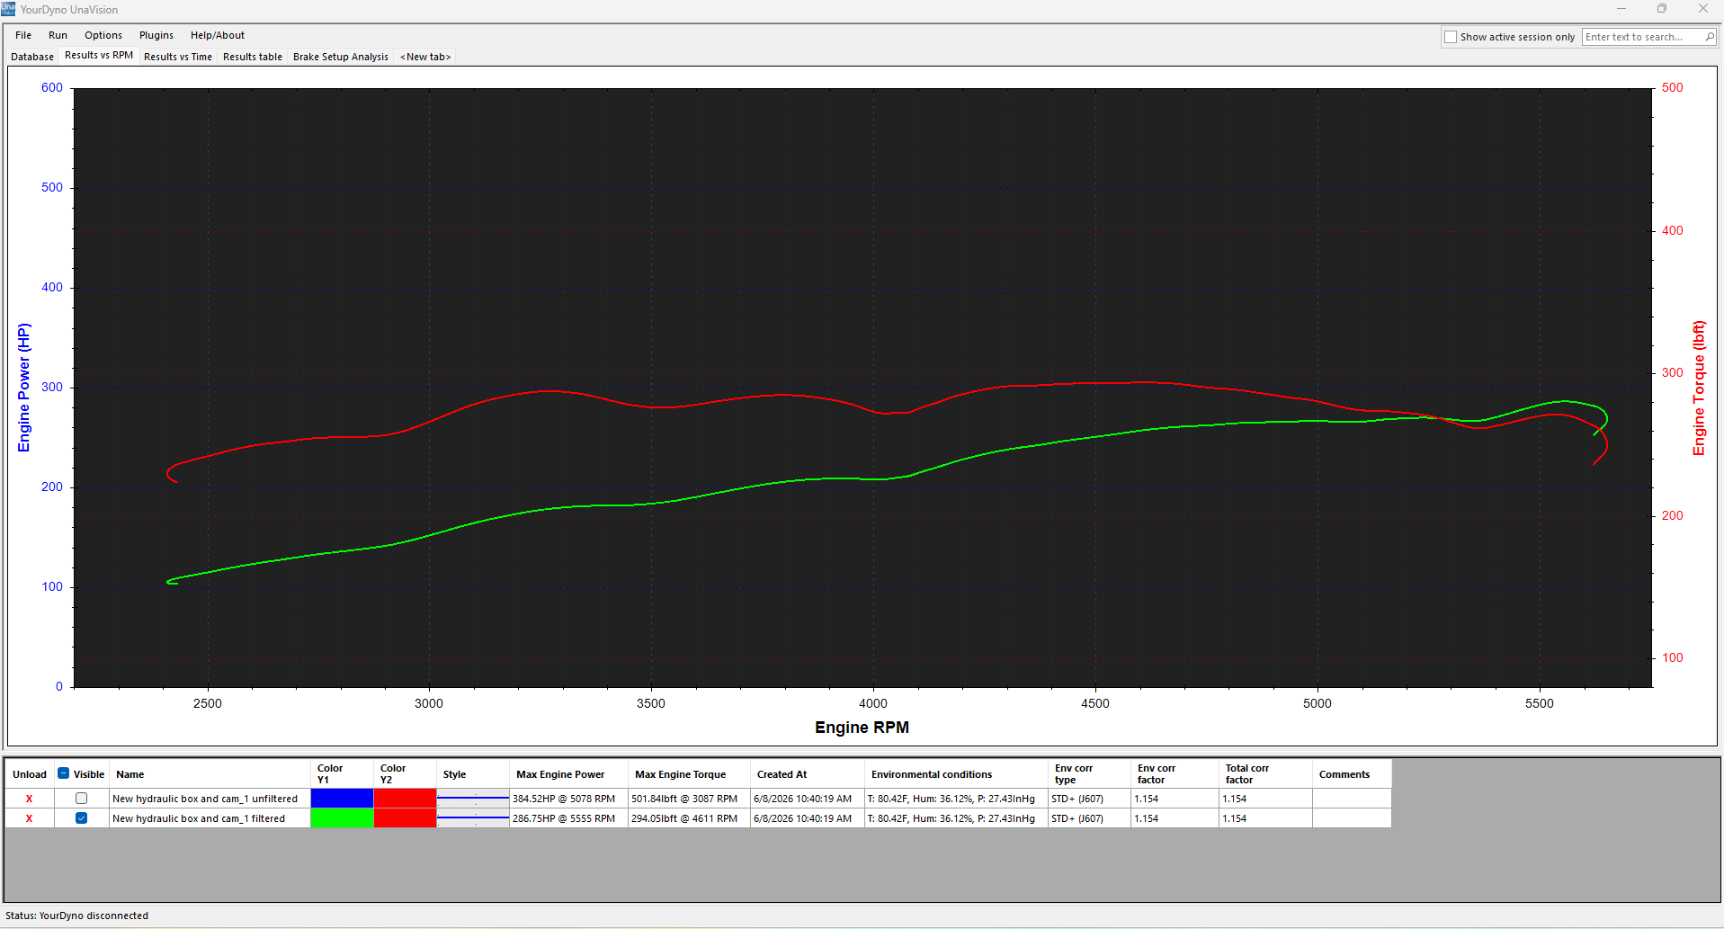Click the YourDyno UnaVision app icon

pyautogui.click(x=8, y=9)
